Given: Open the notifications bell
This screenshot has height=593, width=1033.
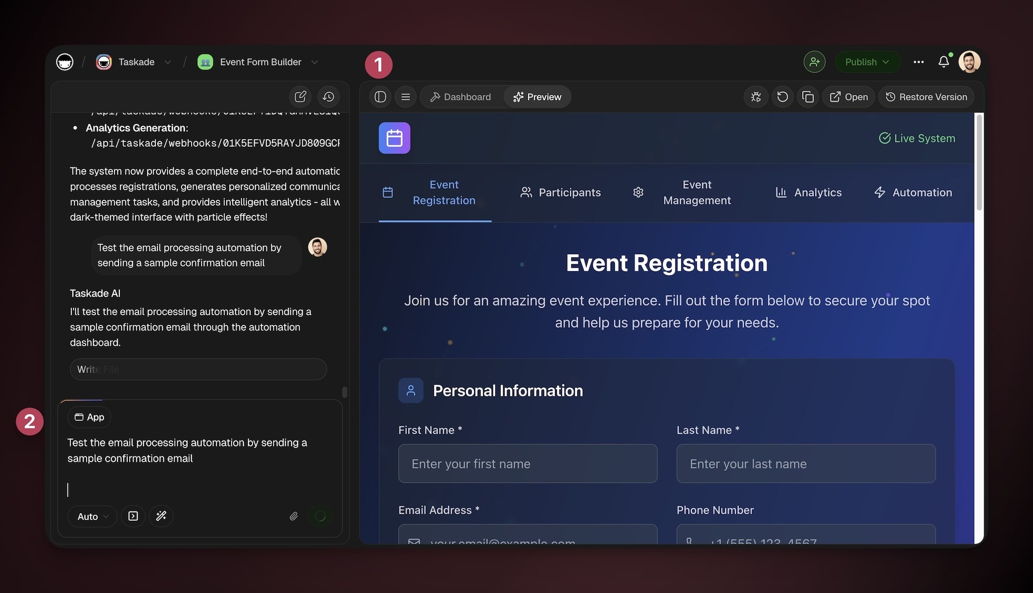Looking at the screenshot, I should pyautogui.click(x=944, y=62).
